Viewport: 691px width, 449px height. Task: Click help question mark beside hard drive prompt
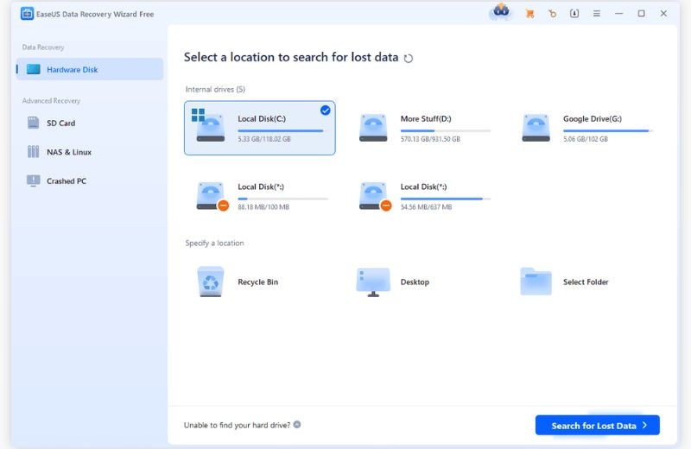297,425
